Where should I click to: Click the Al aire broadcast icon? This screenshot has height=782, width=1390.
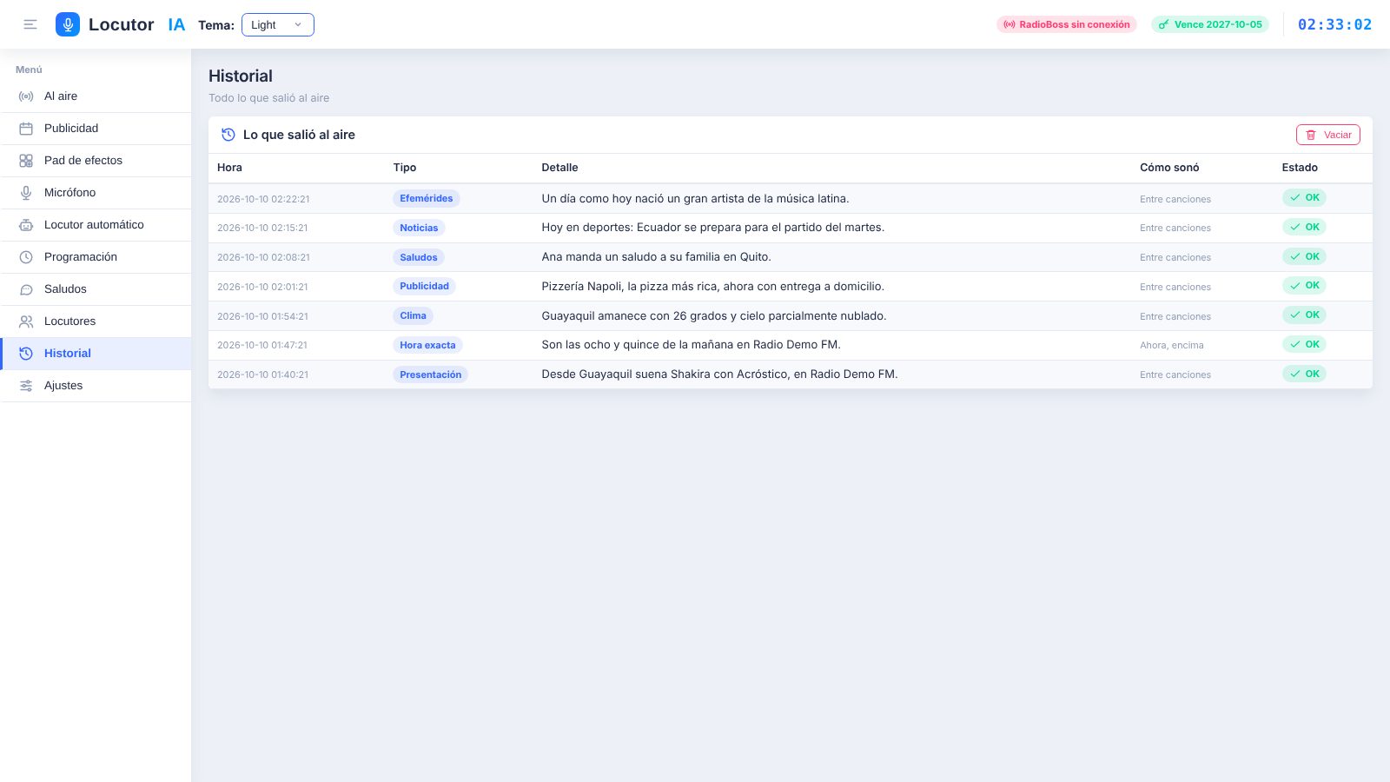coord(26,96)
